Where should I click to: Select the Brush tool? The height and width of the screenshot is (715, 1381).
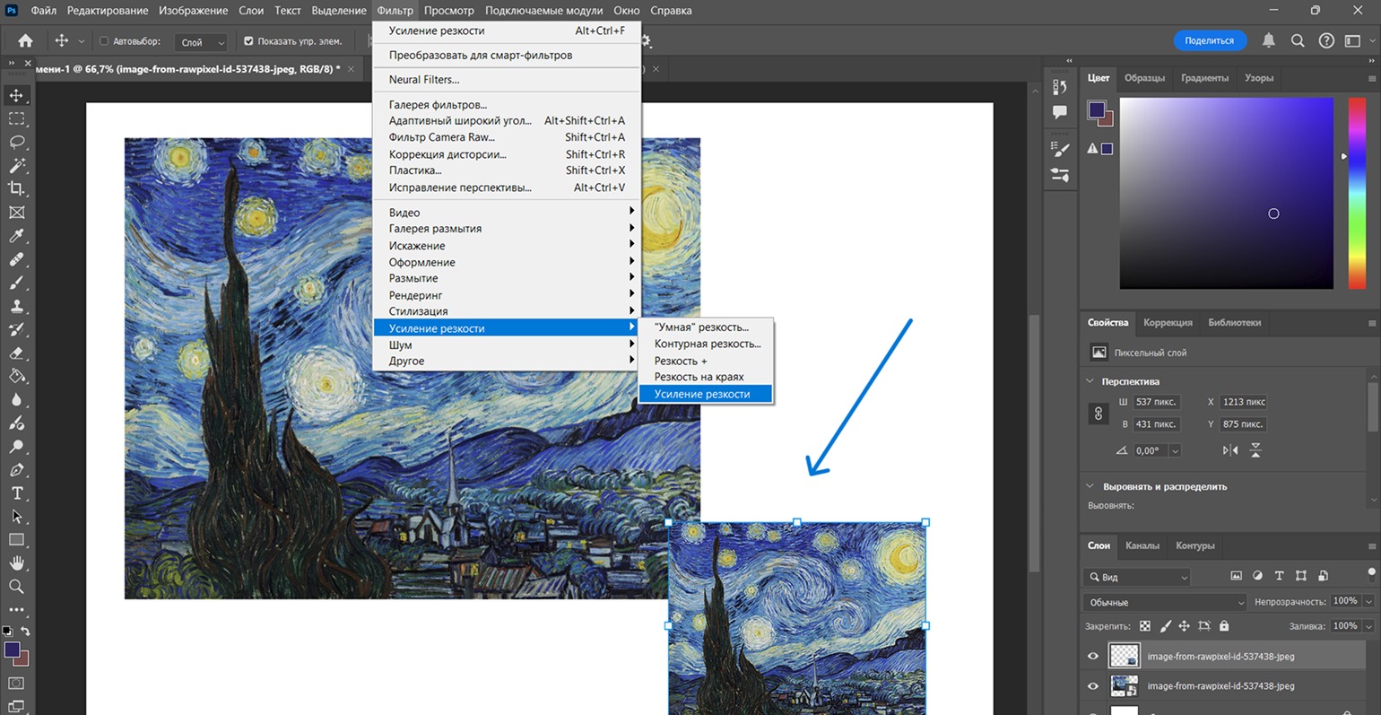[16, 283]
